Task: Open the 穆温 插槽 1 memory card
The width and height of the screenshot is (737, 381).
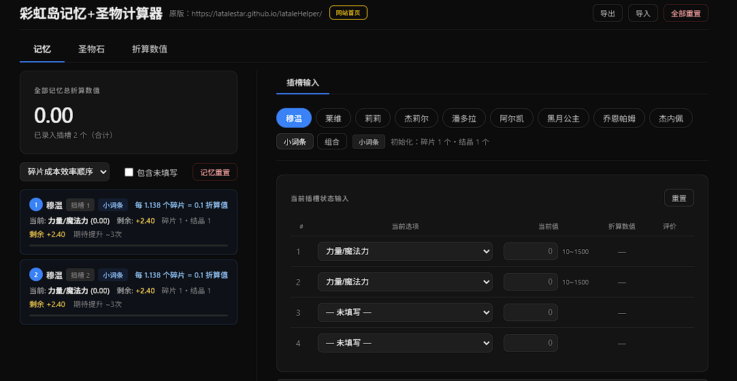Action: 129,222
